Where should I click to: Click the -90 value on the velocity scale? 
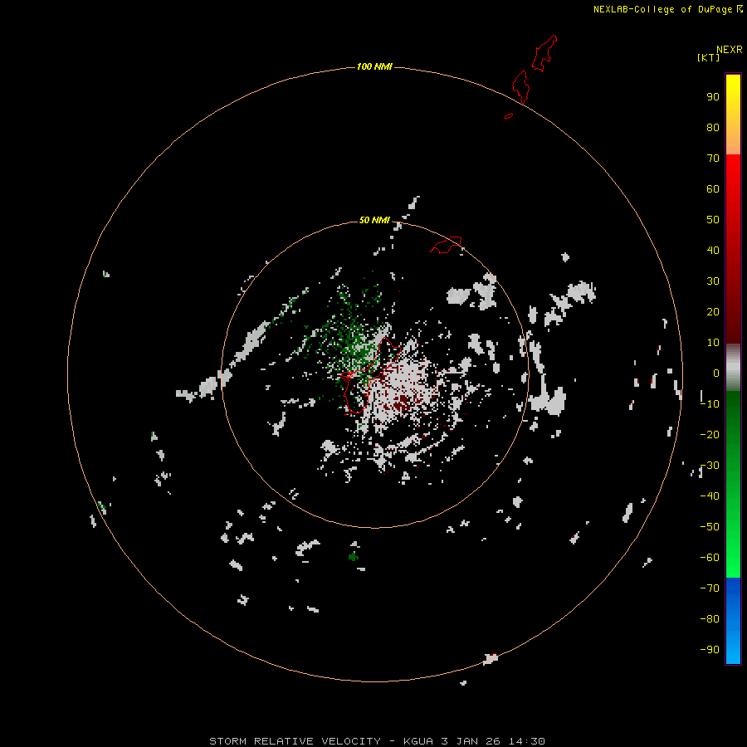click(710, 650)
